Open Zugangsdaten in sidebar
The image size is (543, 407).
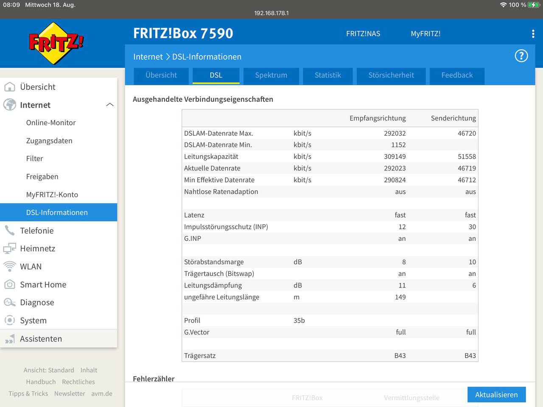pyautogui.click(x=49, y=141)
